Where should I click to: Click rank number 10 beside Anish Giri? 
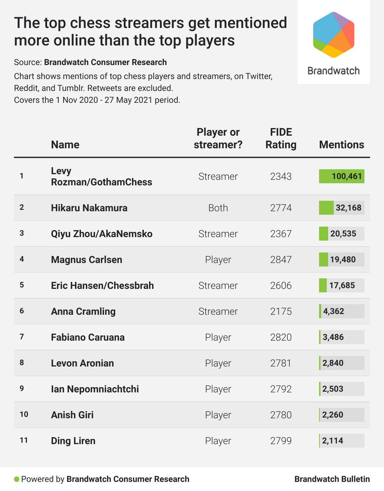[x=24, y=414]
